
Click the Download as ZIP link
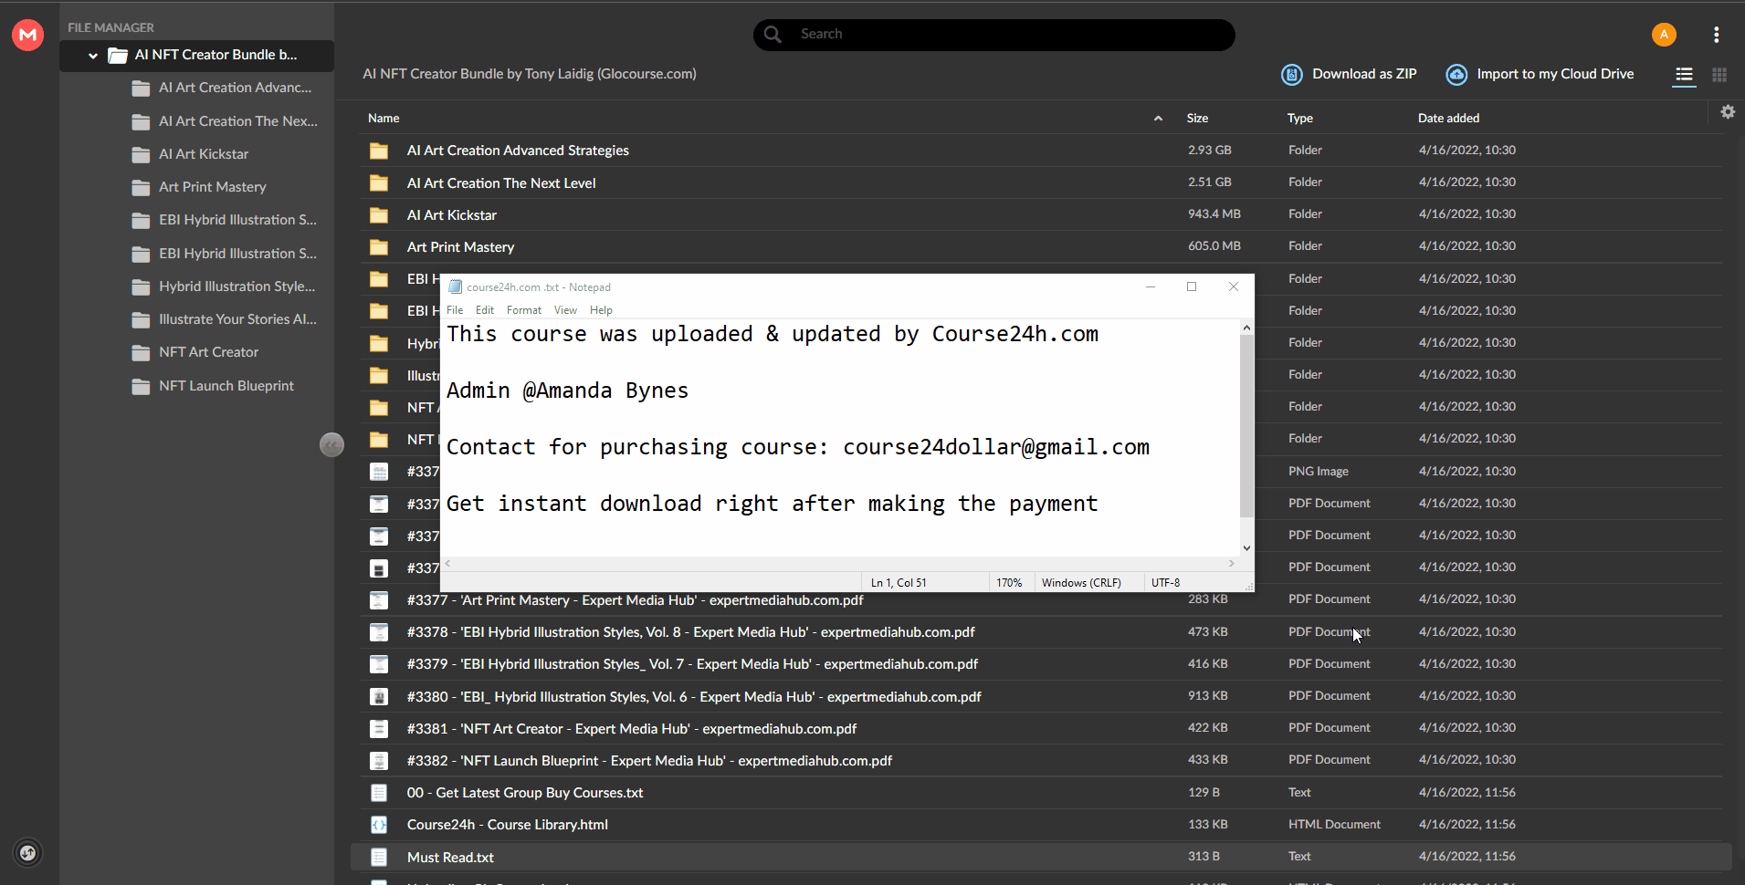1364,74
